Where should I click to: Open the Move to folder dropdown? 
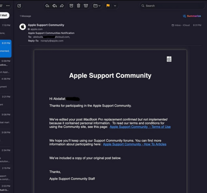click(x=97, y=6)
